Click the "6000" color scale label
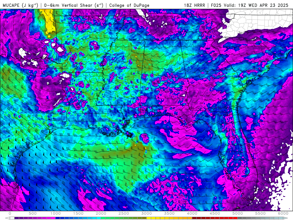Image resolution: width=293 pixels, height=220 pixels. (283, 213)
